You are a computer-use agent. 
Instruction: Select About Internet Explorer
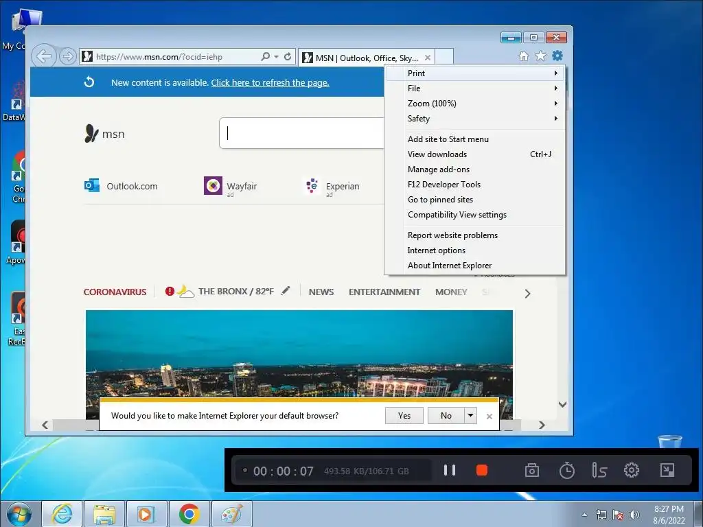(x=475, y=266)
